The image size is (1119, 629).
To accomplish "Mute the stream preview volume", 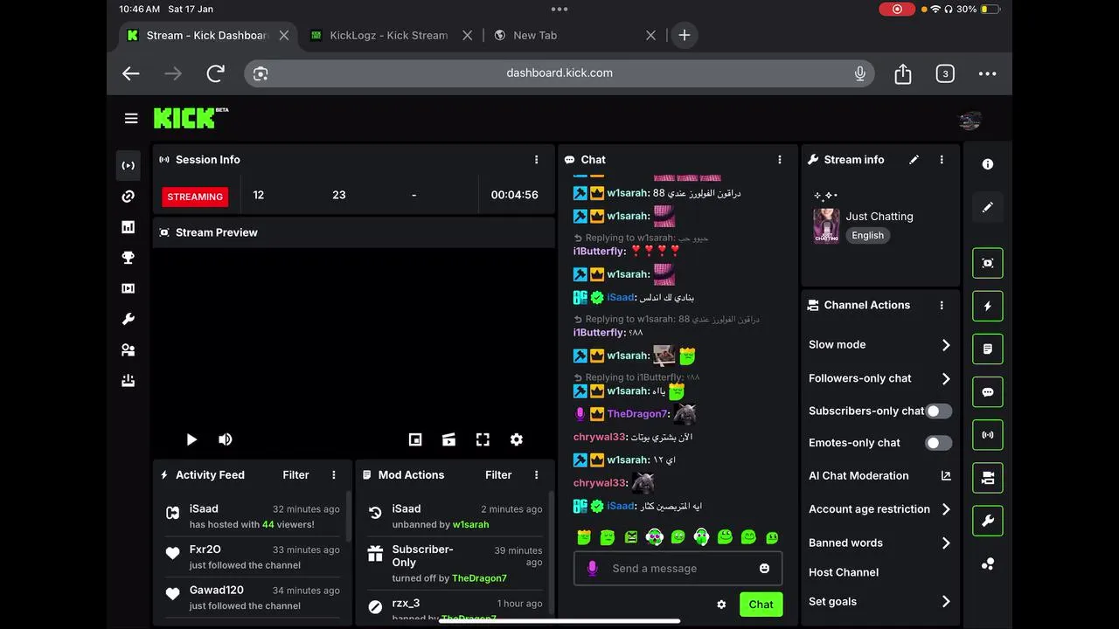I will pyautogui.click(x=226, y=439).
